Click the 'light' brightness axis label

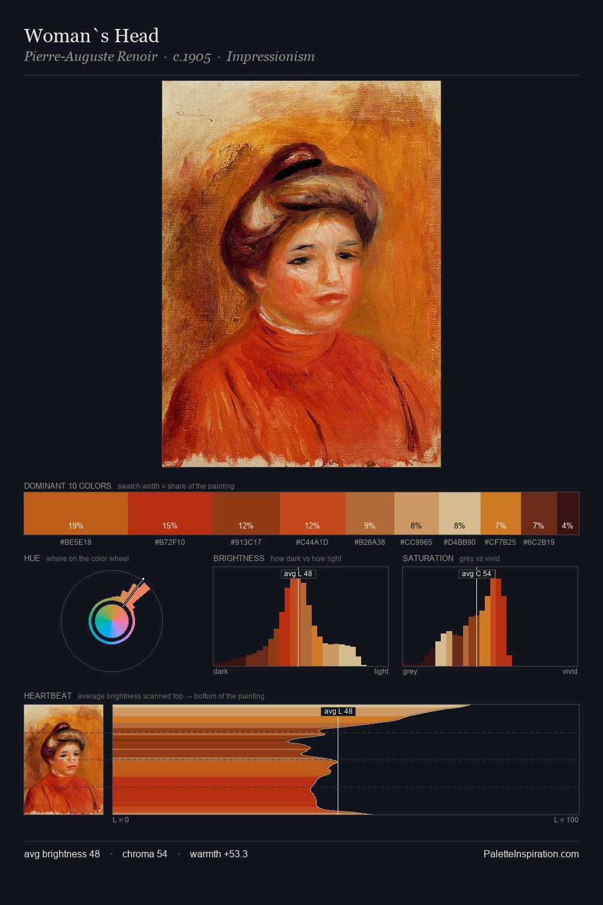coord(382,672)
